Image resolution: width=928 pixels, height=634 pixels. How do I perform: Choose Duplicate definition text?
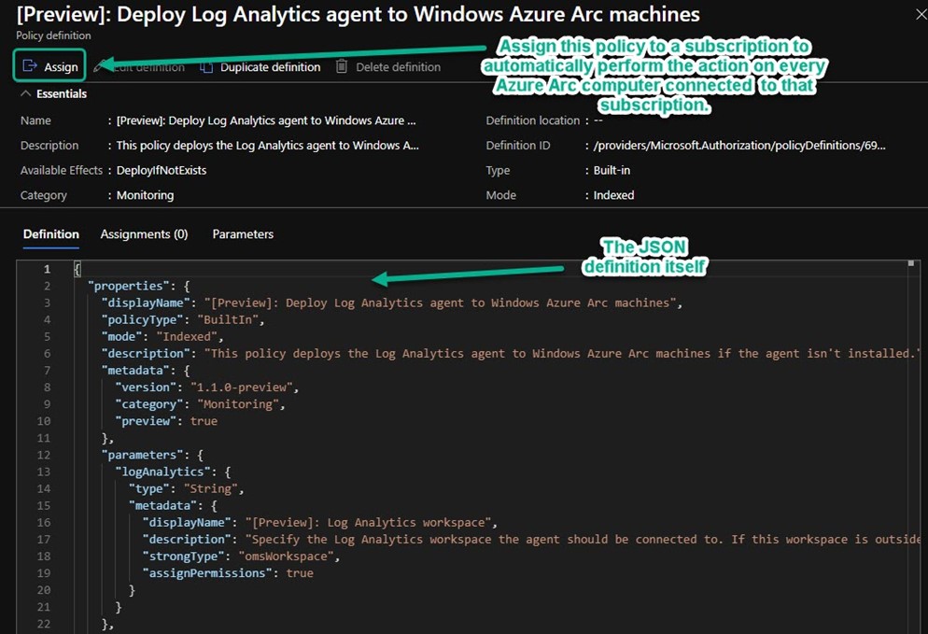click(270, 66)
